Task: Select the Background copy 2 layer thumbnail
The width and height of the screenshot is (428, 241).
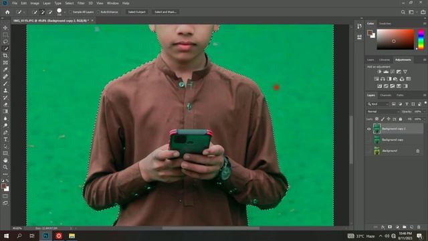Action: click(377, 129)
